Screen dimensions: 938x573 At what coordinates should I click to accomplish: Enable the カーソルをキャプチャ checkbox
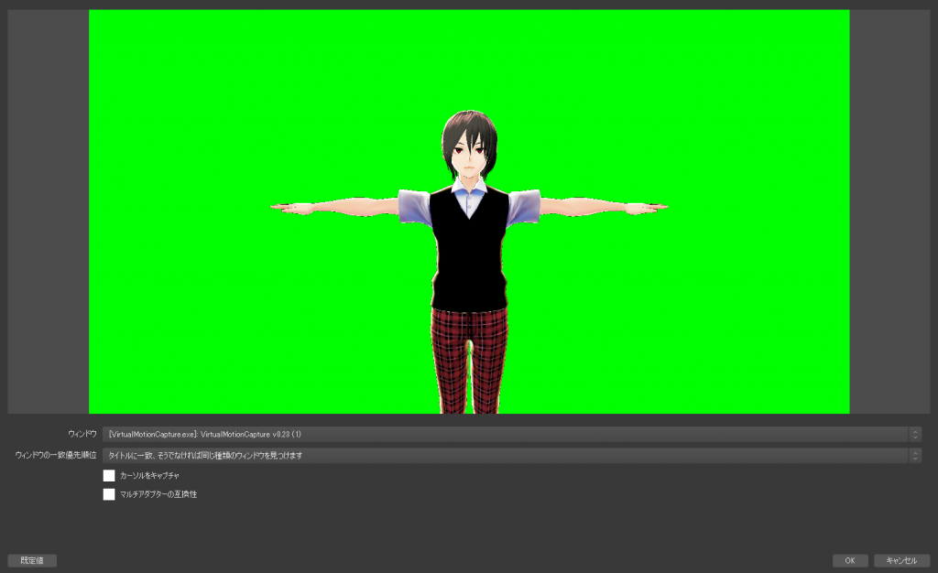click(108, 475)
